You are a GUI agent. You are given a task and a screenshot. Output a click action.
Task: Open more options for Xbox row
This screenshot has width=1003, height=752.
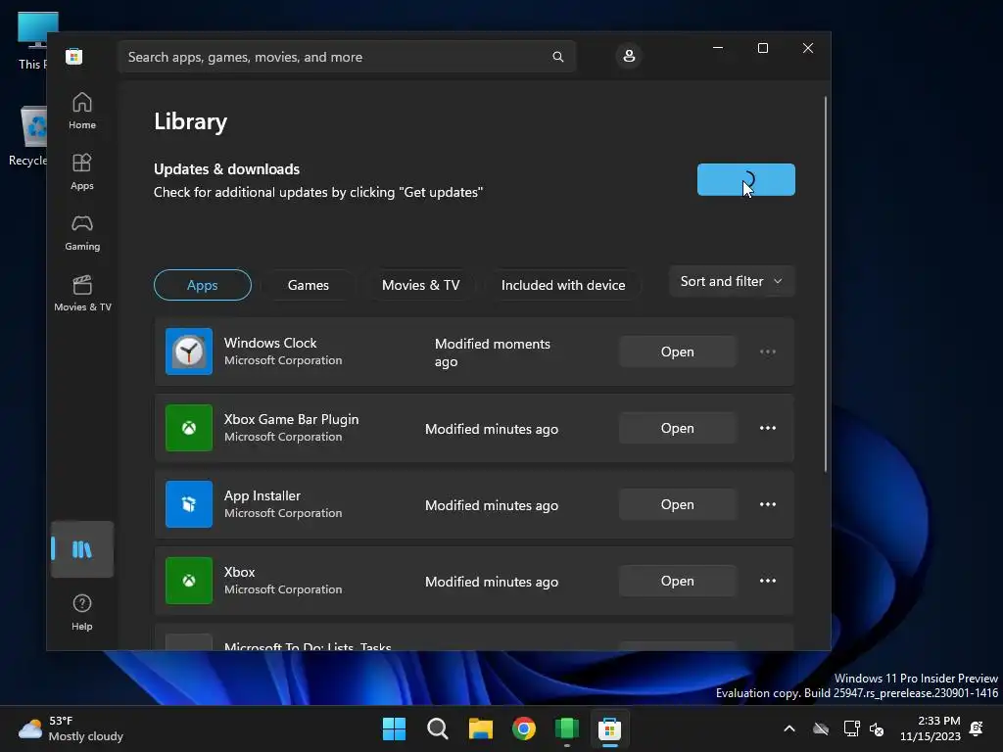[768, 581]
